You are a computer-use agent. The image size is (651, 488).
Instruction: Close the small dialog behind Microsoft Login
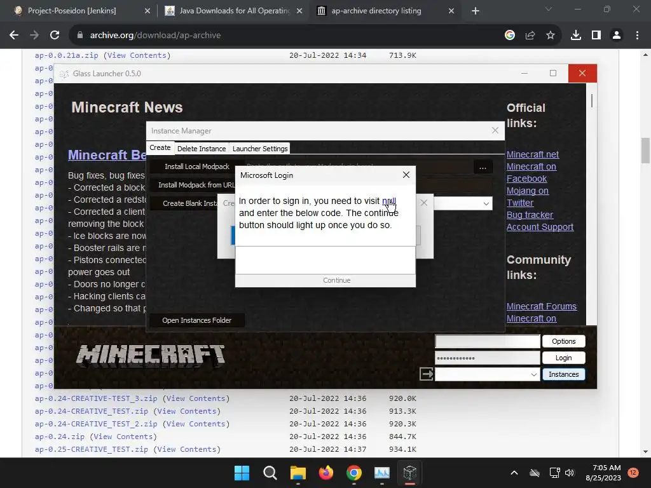click(424, 203)
